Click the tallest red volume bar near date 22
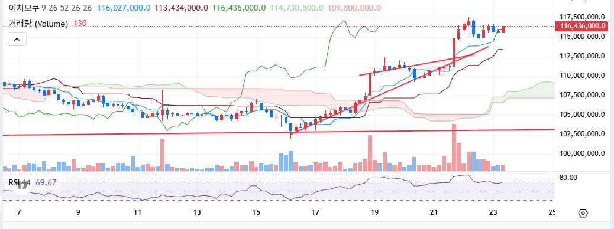This screenshot has width=614, height=229. [x=454, y=148]
